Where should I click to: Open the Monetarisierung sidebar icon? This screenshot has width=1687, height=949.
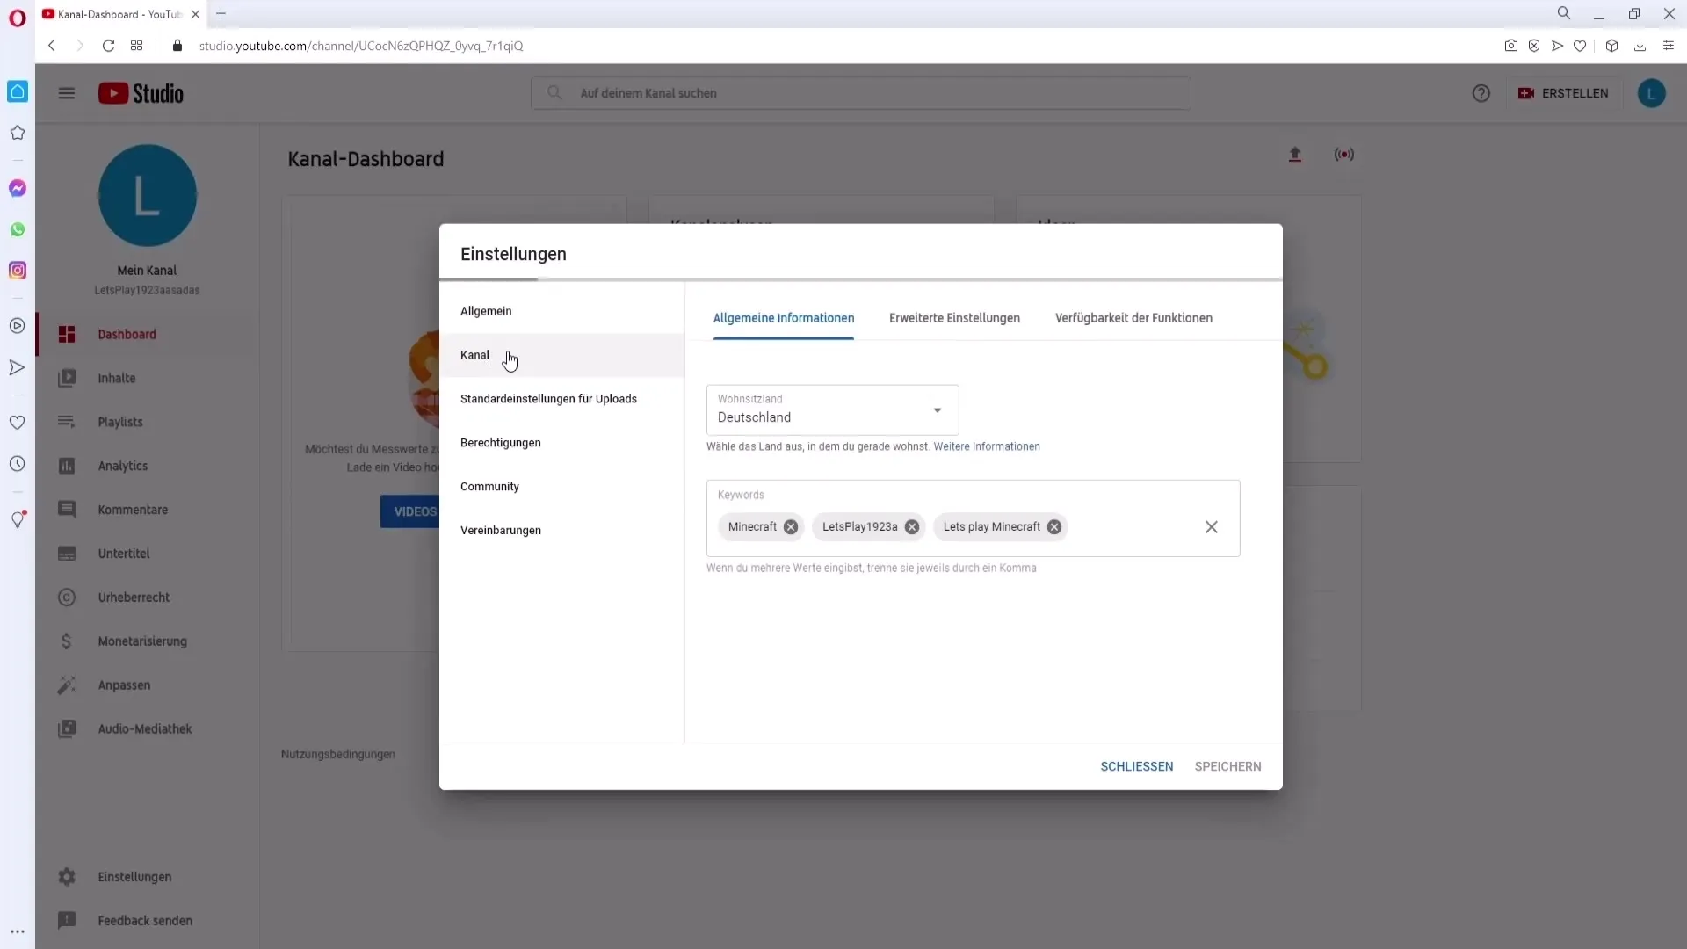(x=66, y=641)
